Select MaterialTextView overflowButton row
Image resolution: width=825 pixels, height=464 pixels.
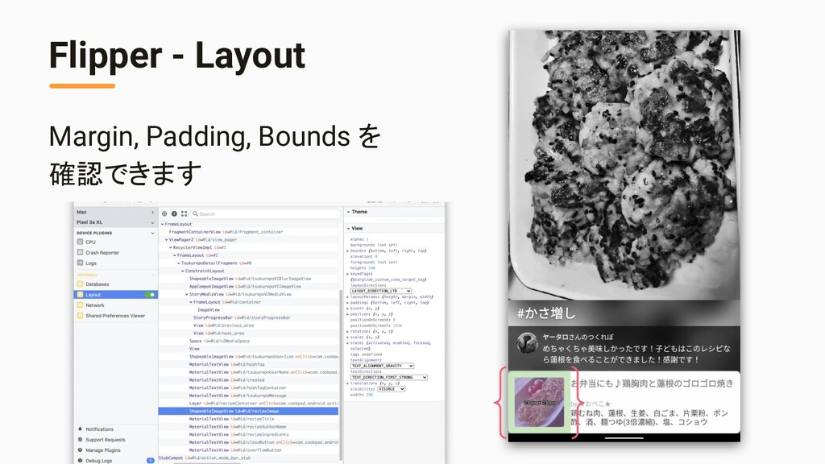pos(248,449)
